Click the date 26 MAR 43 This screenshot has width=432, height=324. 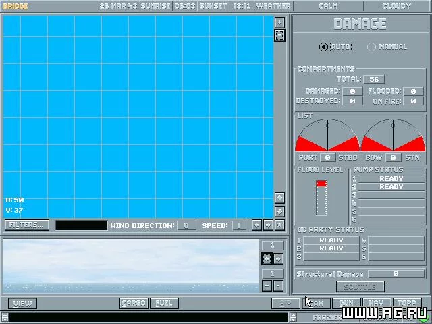pos(119,6)
